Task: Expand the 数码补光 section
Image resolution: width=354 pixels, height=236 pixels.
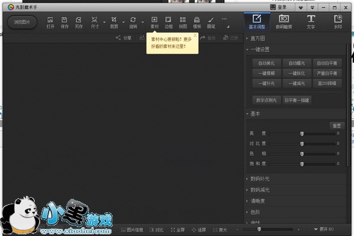Action: point(262,179)
